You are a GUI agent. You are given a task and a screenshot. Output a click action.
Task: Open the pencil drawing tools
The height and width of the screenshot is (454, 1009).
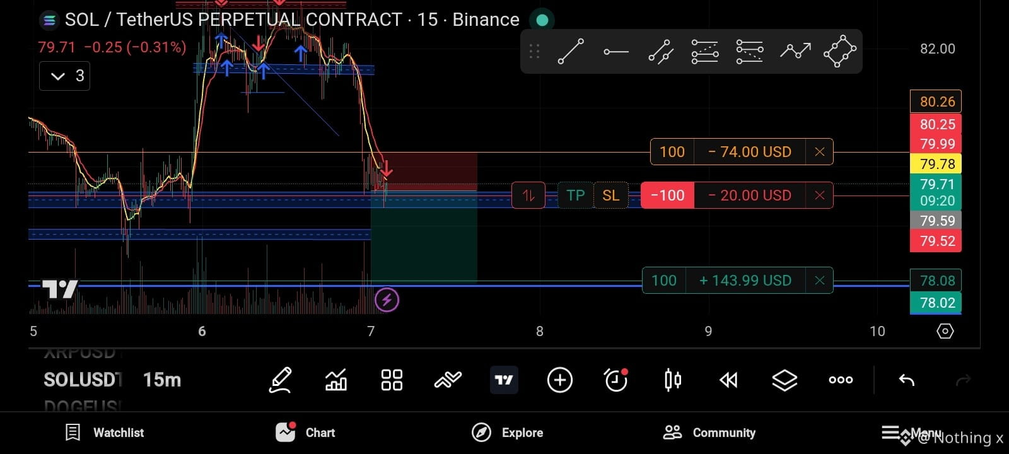(x=280, y=380)
